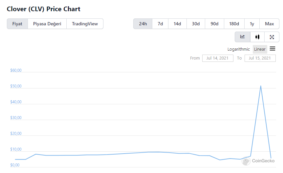Screen dimensions: 283x173
Task: Click the $30,00 axis label
Action: coord(16,118)
